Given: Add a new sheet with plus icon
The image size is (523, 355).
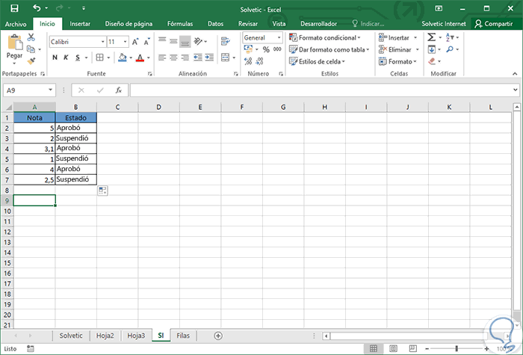Looking at the screenshot, I should pos(218,336).
